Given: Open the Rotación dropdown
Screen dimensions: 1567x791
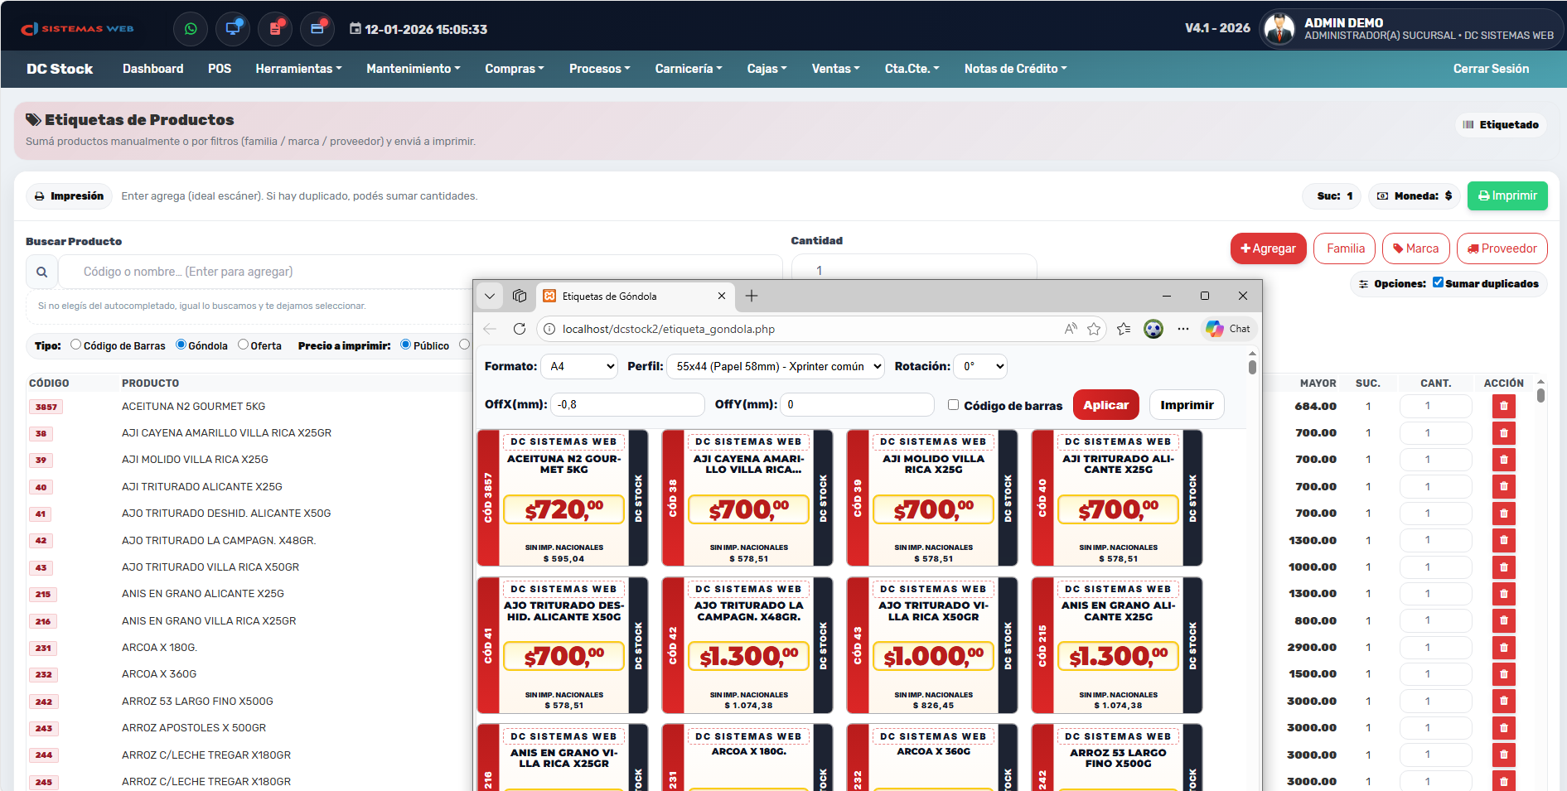Looking at the screenshot, I should click(980, 366).
